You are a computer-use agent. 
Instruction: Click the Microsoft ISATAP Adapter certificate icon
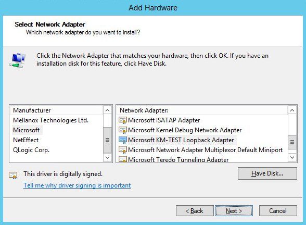coord(123,120)
